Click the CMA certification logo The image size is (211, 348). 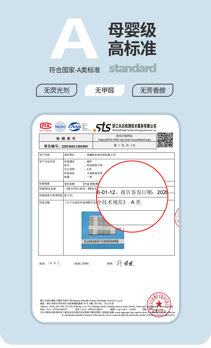[x=46, y=126]
